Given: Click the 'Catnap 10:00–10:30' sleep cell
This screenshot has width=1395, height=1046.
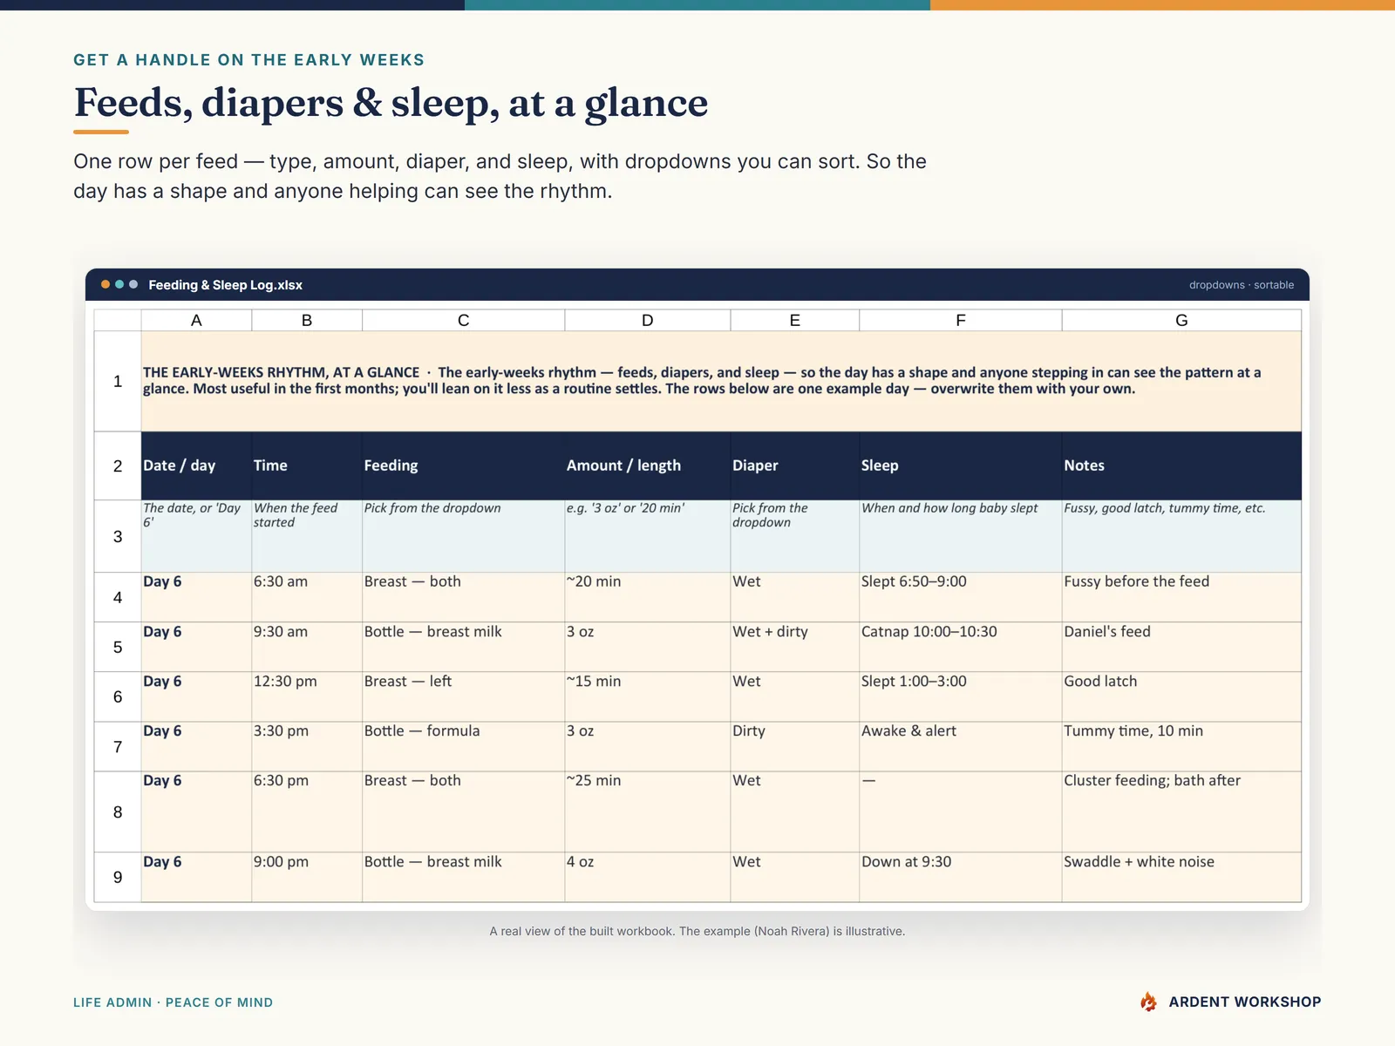Looking at the screenshot, I should tap(961, 647).
